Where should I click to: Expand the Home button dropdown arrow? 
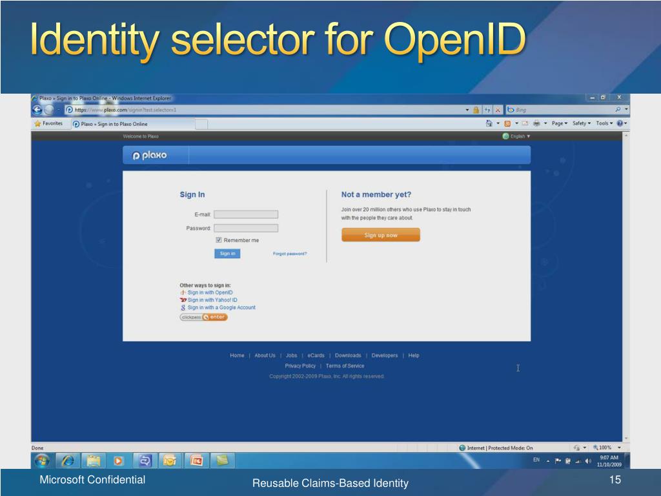click(x=498, y=123)
